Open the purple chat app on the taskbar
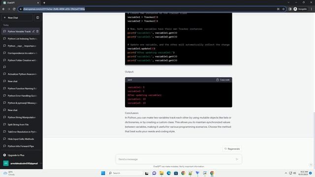The image size is (315, 177). tap(154, 173)
